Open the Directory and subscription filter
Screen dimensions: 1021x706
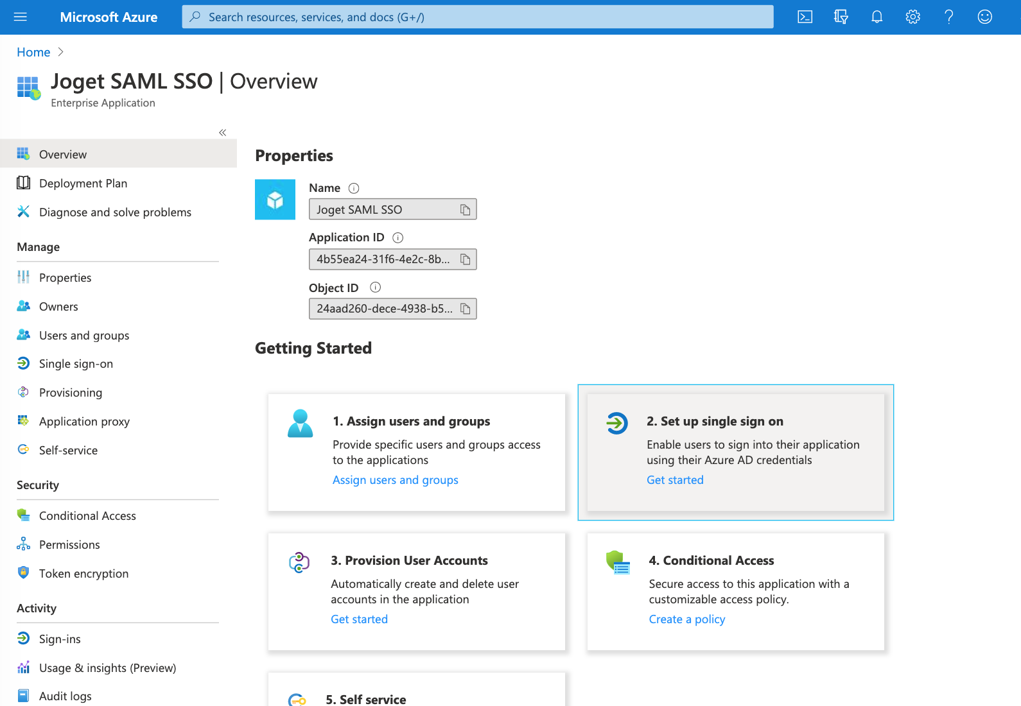click(841, 17)
